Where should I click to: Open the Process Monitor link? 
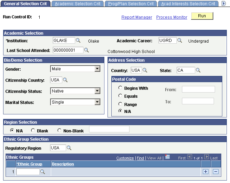tap(172, 17)
